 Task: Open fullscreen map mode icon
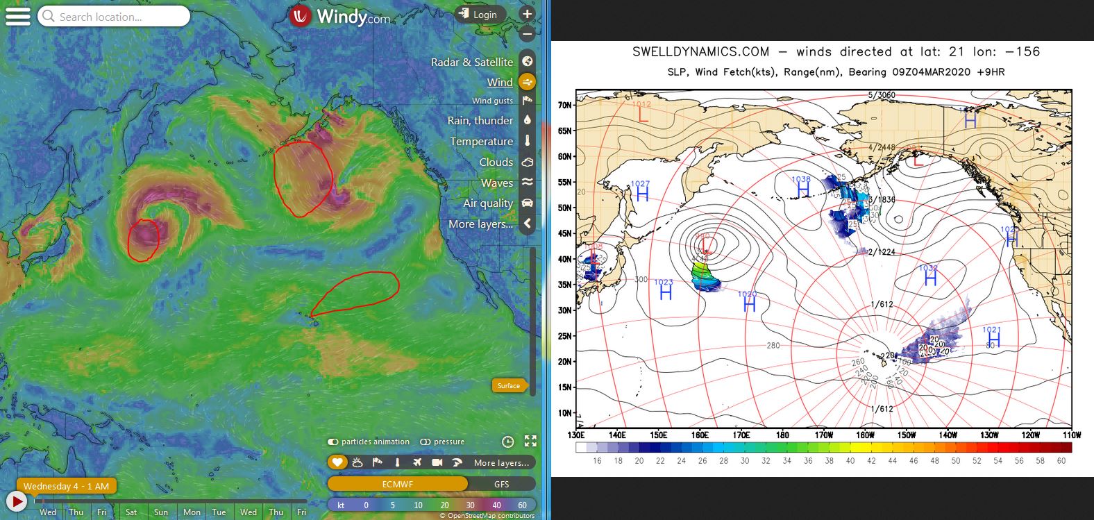click(x=530, y=442)
